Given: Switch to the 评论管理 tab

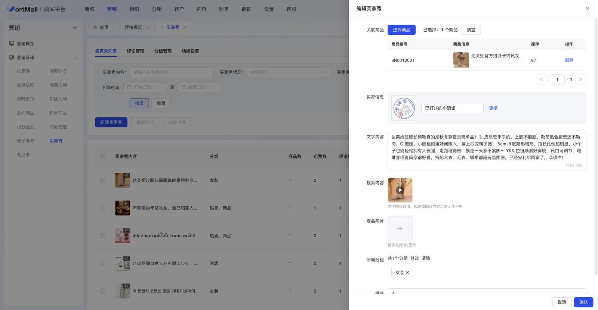Looking at the screenshot, I should click(x=135, y=51).
